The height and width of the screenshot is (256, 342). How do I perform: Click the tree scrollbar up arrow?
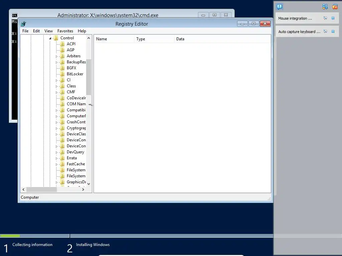[89, 38]
